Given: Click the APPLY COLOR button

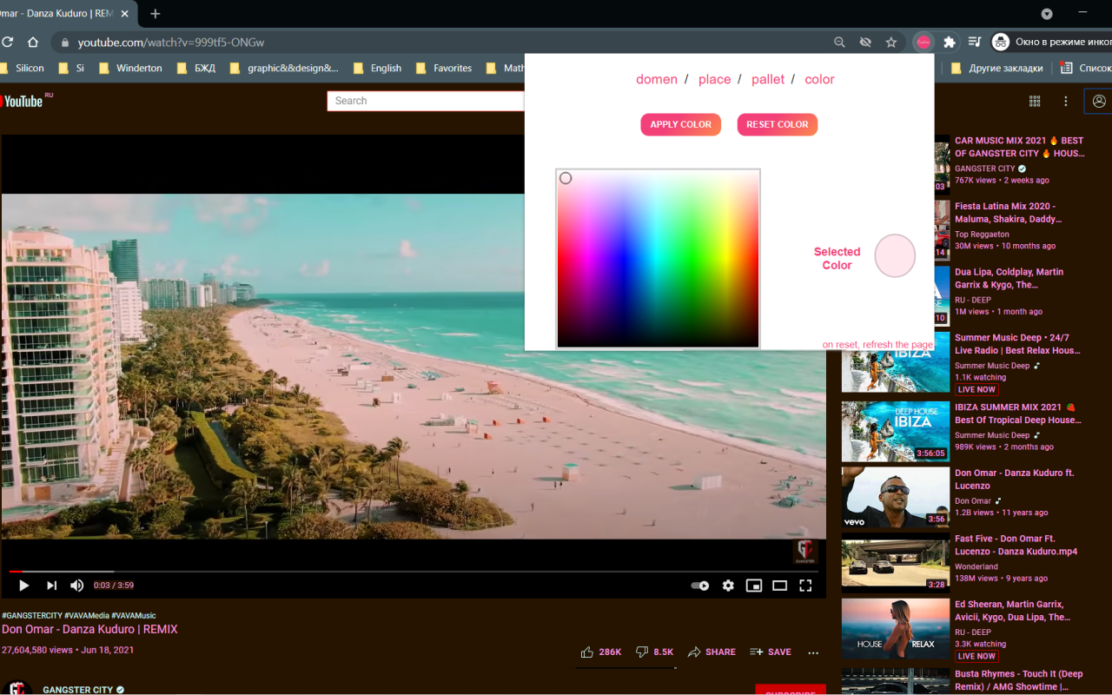Looking at the screenshot, I should 680,124.
